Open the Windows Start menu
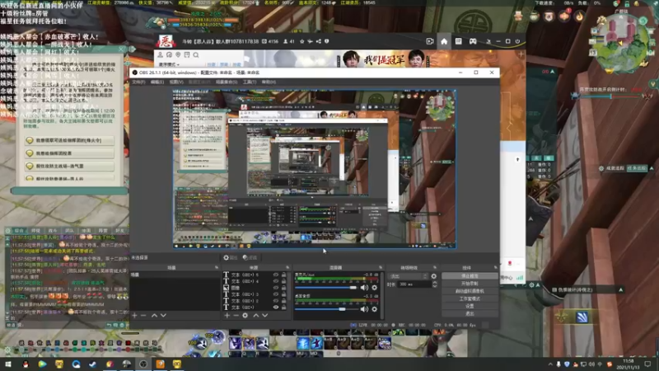The image size is (659, 371). [8, 364]
